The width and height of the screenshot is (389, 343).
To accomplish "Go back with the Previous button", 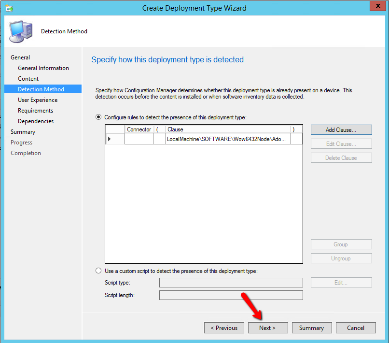I will click(224, 328).
